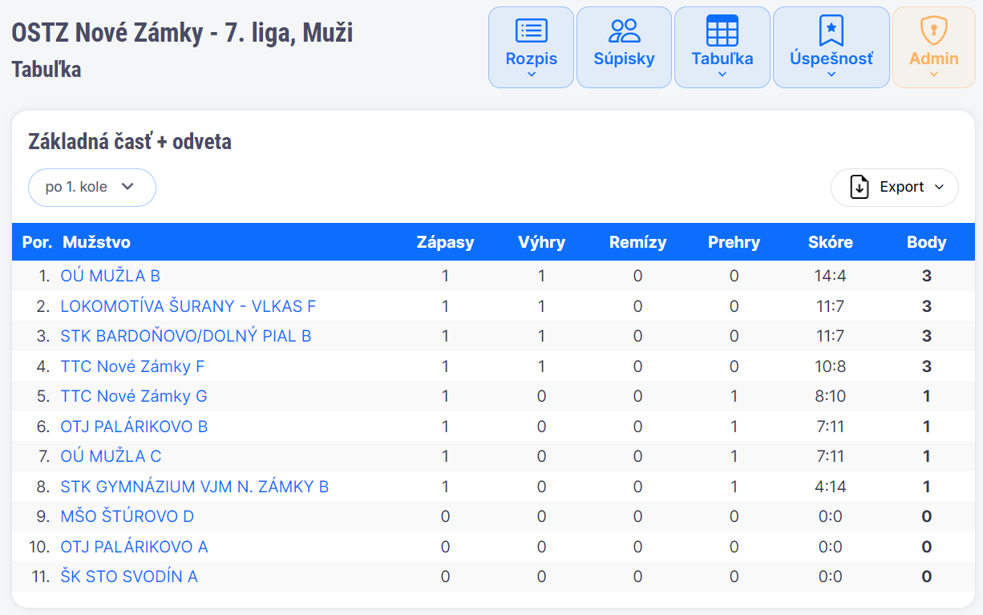This screenshot has height=615, width=983.
Task: Open team OTJ PALÁRIKOVO B
Action: point(134,427)
